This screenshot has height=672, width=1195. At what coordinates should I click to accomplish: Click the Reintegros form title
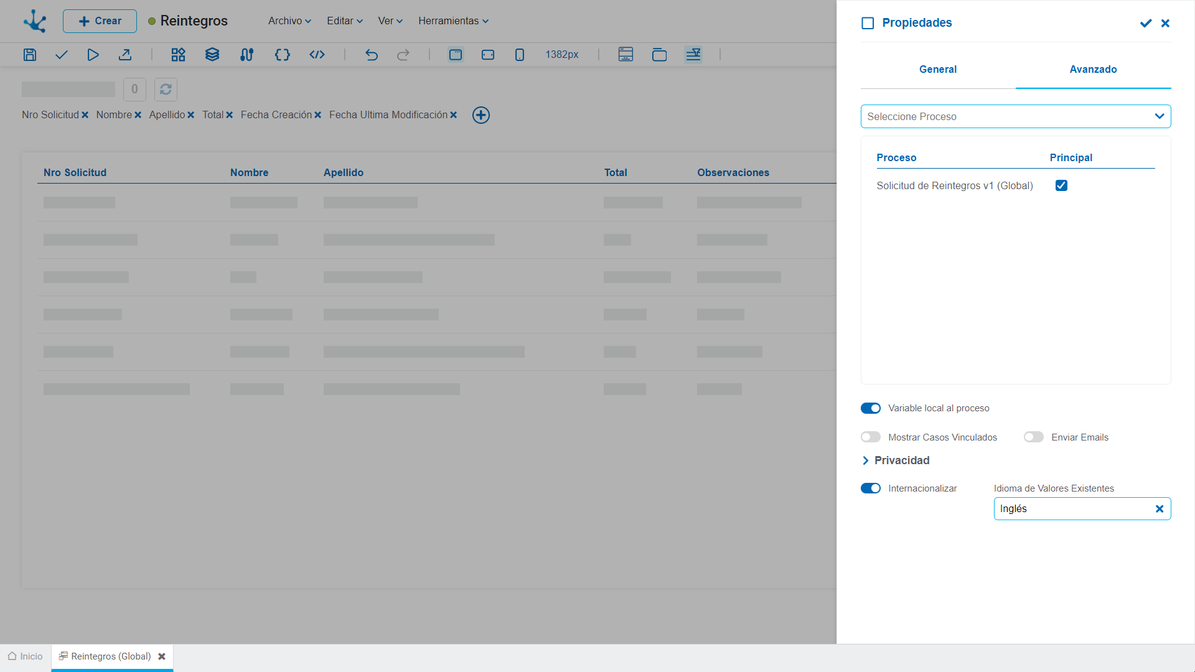tap(194, 21)
